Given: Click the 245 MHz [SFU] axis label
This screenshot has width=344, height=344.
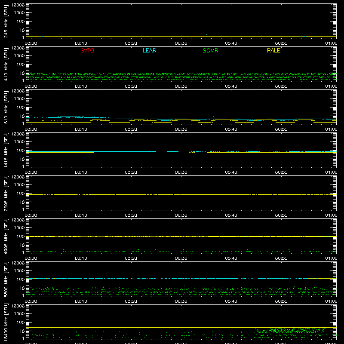Looking at the screenshot, I should tap(6, 21).
